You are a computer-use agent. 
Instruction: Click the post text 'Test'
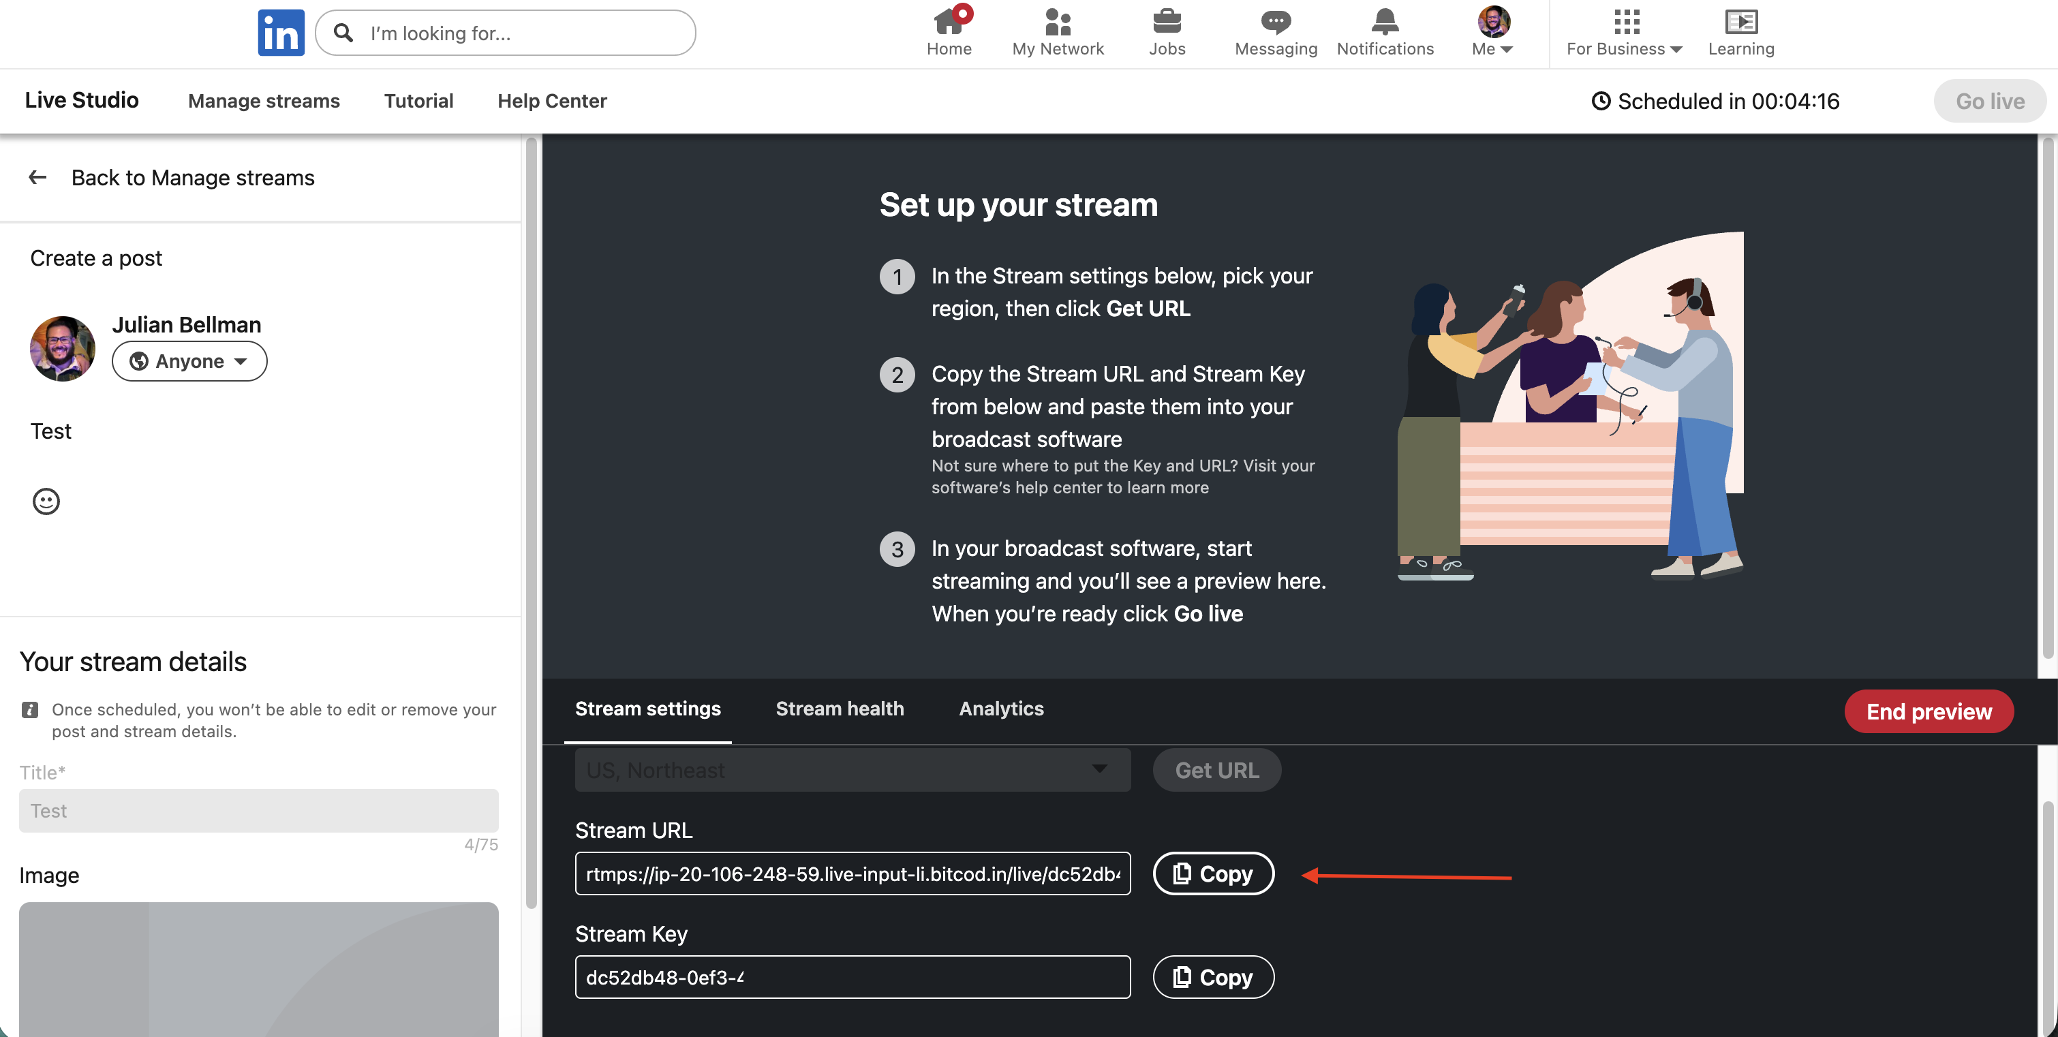coord(51,431)
